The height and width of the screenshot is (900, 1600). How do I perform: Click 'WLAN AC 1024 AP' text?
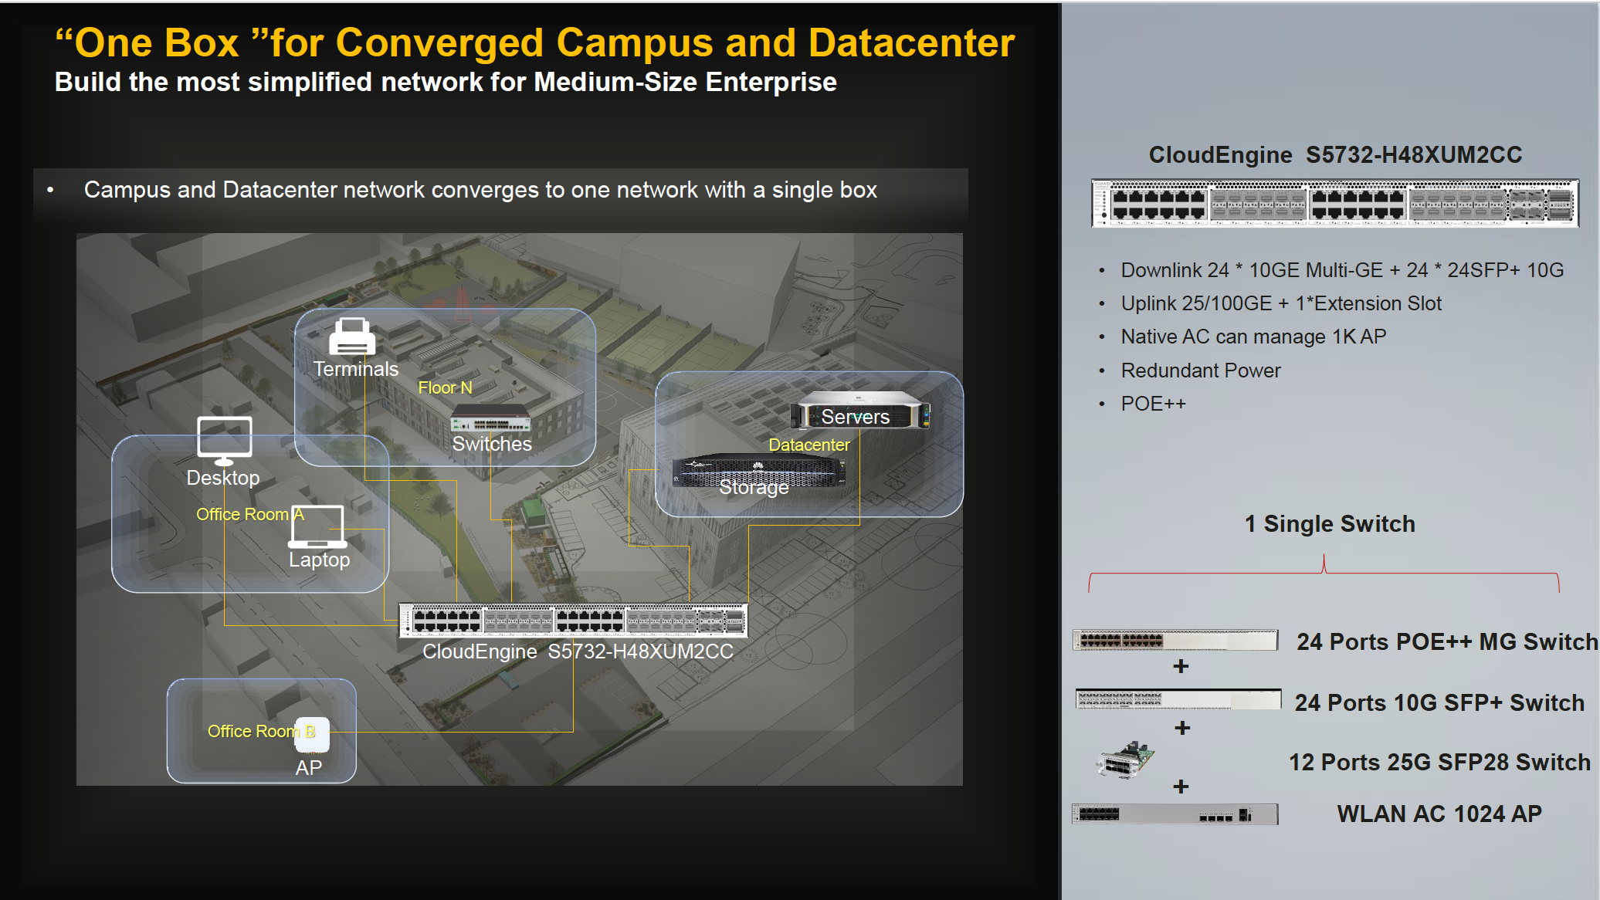click(x=1439, y=814)
